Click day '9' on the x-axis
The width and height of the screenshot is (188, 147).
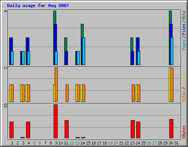pos(56,143)
